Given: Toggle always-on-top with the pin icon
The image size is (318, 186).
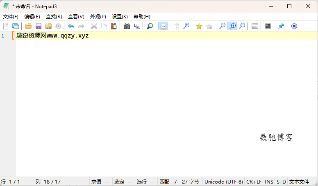Looking at the screenshot, I should pos(281,26).
